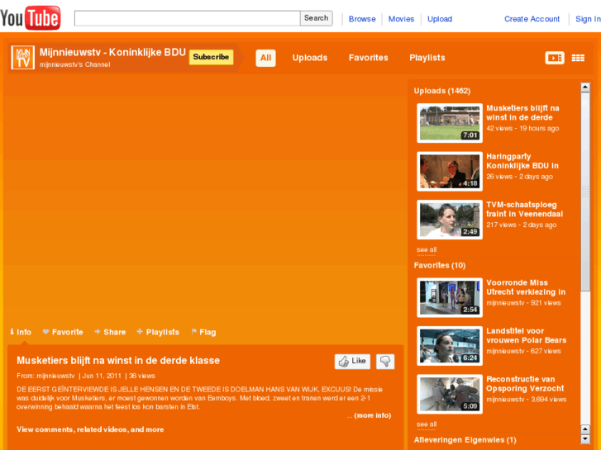
Task: Open the Mijnnieuwstv channel avatar icon
Action: coord(22,58)
